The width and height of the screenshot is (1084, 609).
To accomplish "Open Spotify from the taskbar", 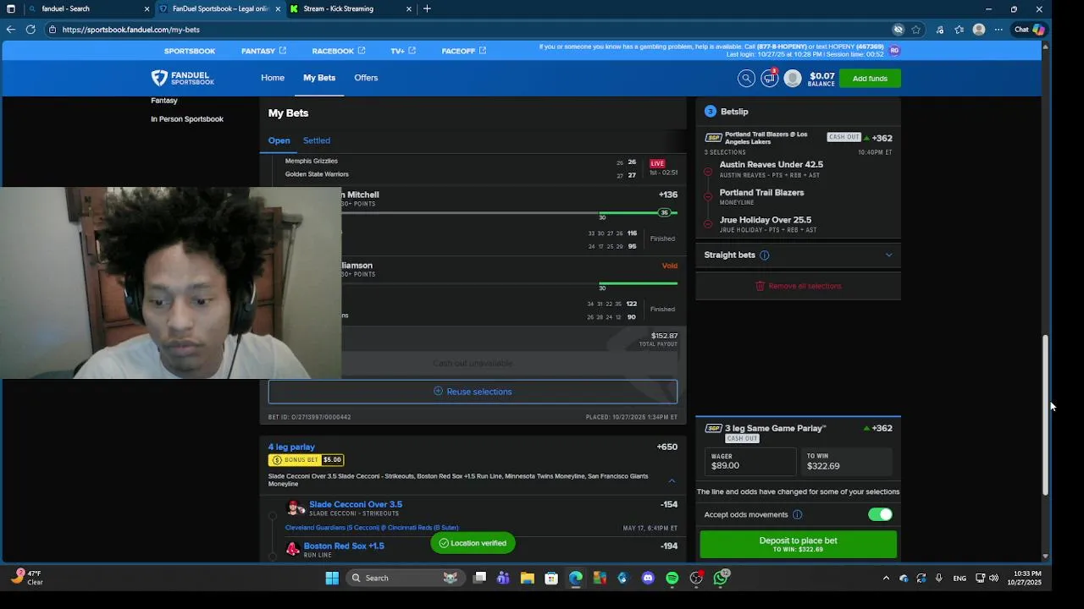I will 672,578.
